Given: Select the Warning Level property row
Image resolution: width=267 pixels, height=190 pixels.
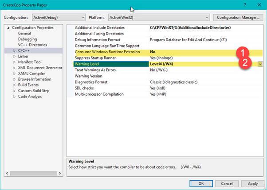Looking at the screenshot, I should [x=111, y=64].
